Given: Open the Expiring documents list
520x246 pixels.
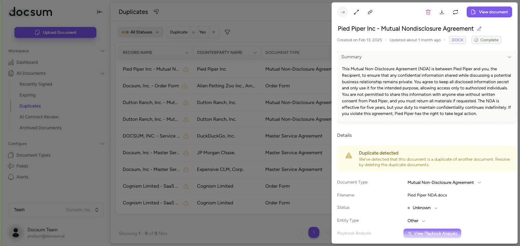Looking at the screenshot, I should click(28, 95).
